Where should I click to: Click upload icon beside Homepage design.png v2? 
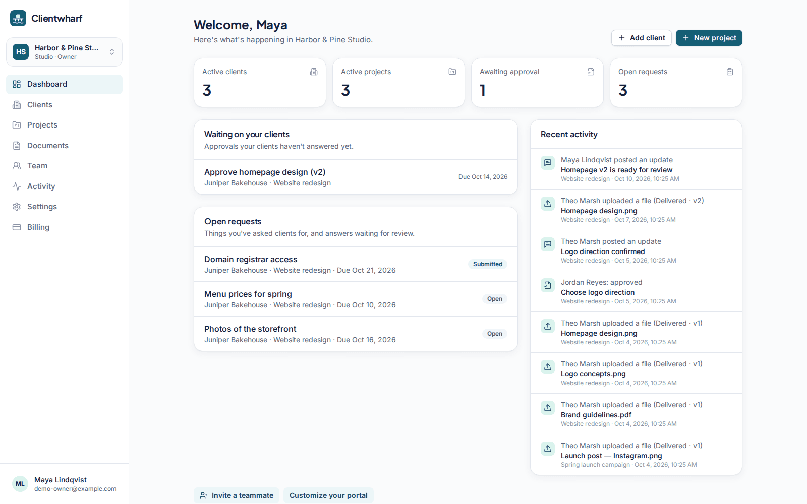[x=548, y=204]
